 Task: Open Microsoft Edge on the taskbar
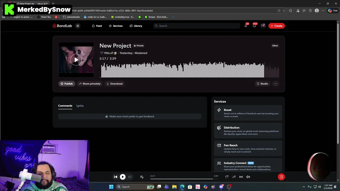point(182,187)
